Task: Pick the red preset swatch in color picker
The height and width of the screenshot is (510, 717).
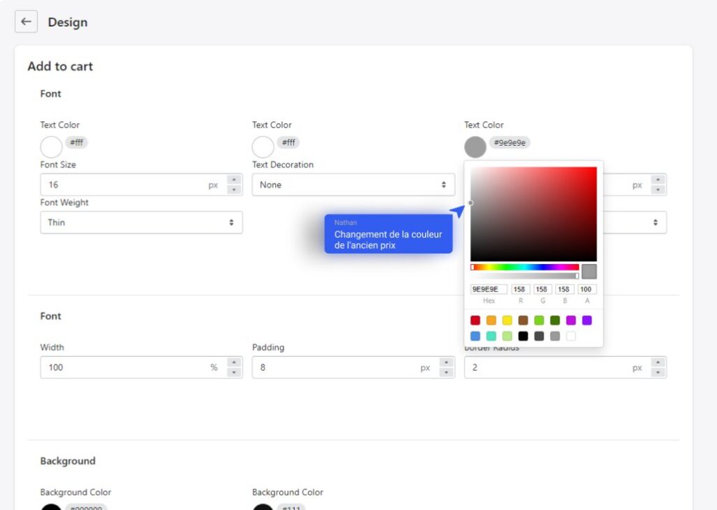Action: 475,320
